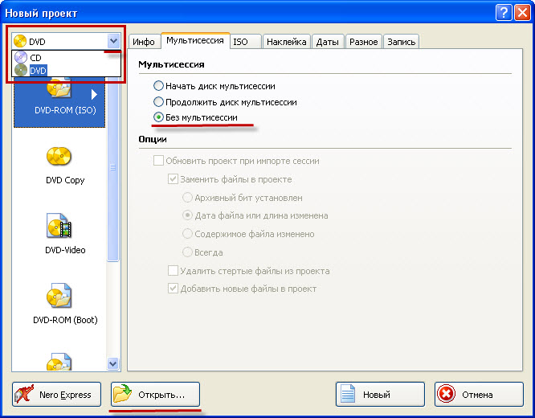This screenshot has width=535, height=418.
Task: Click the red cross icon on Отмена button
Action: [447, 395]
